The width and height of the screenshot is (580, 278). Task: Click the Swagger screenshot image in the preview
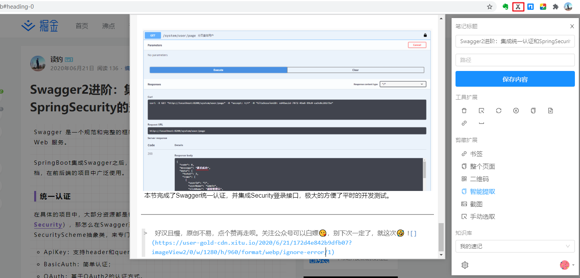click(287, 111)
